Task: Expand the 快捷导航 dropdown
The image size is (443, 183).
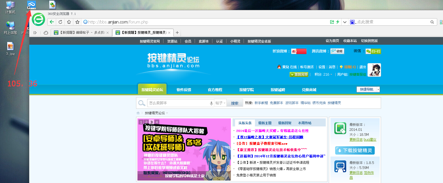Action: pyautogui.click(x=368, y=89)
